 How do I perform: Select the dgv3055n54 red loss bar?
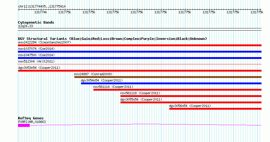pyautogui.click(x=191, y=102)
